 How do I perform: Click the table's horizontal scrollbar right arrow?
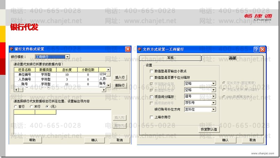[104, 90]
